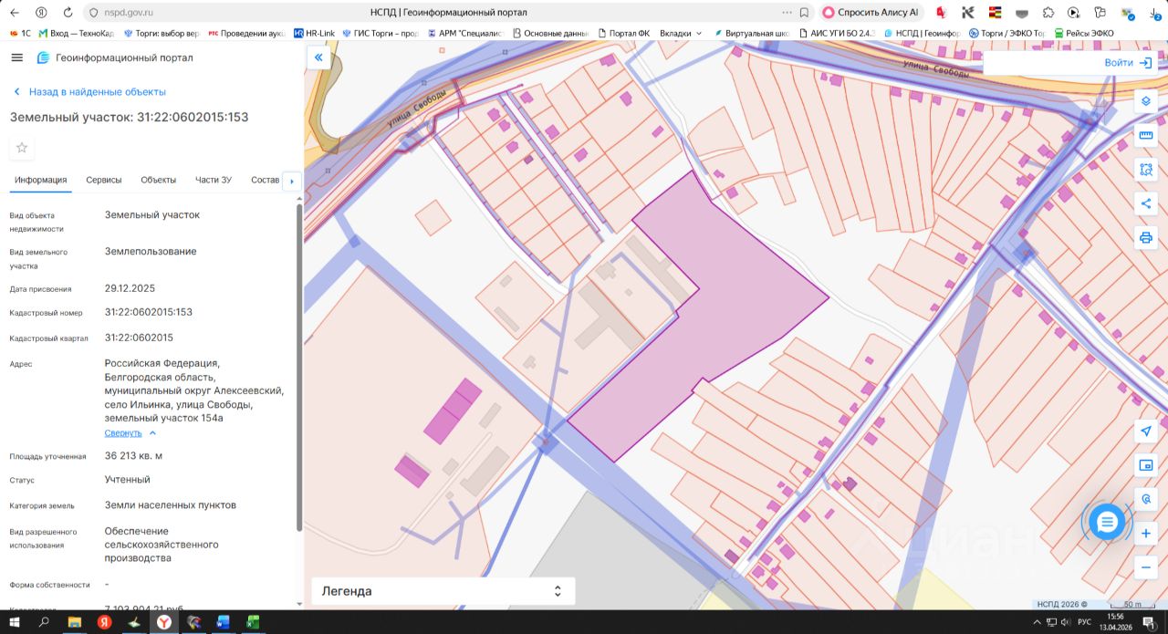Locate my position on the map
The height and width of the screenshot is (634, 1168).
click(1146, 431)
